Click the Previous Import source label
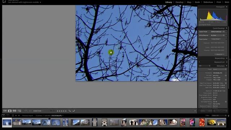Image resolution: width=231 pixels, height=130 pixels. [x=27, y=116]
